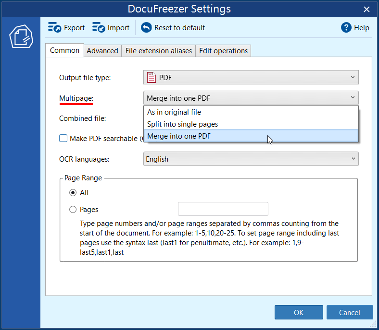Click the Export icon in toolbar
The width and height of the screenshot is (379, 330).
tap(54, 28)
